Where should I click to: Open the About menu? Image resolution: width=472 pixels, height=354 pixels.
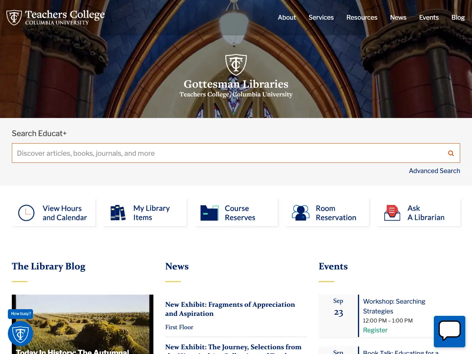[287, 17]
